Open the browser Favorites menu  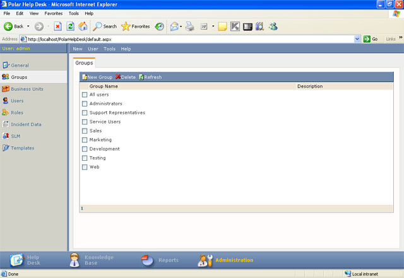coord(53,13)
